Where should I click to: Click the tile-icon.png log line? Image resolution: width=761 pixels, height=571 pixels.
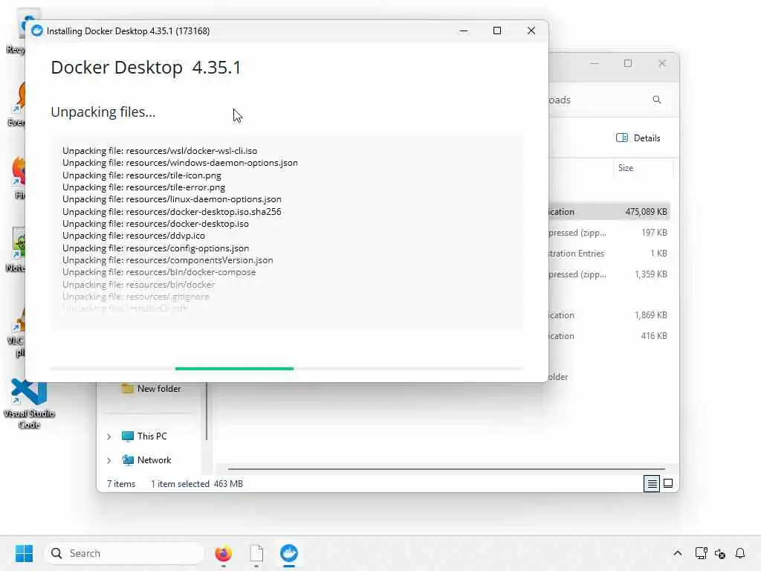(142, 175)
